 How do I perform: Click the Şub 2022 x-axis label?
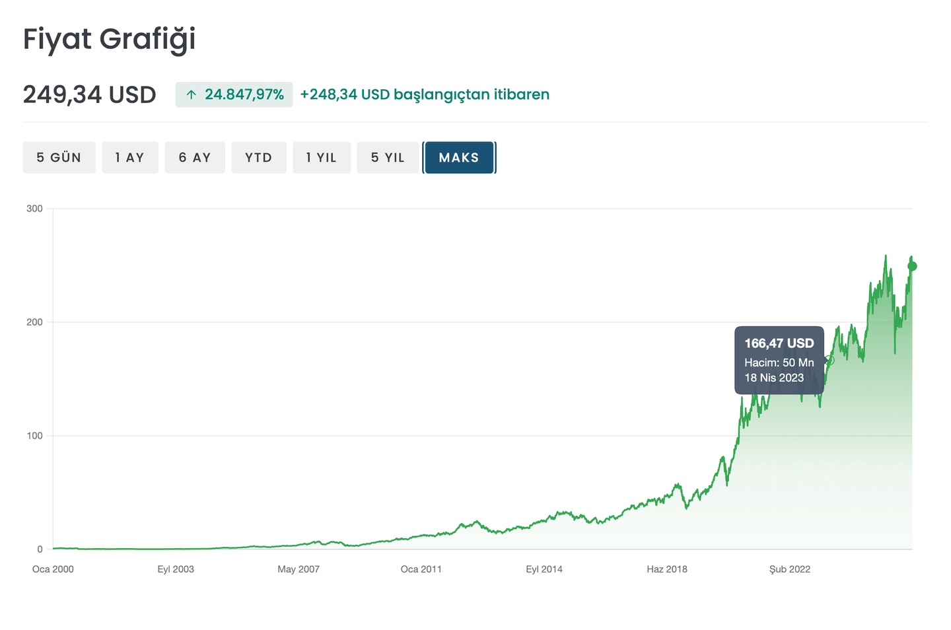(x=790, y=569)
